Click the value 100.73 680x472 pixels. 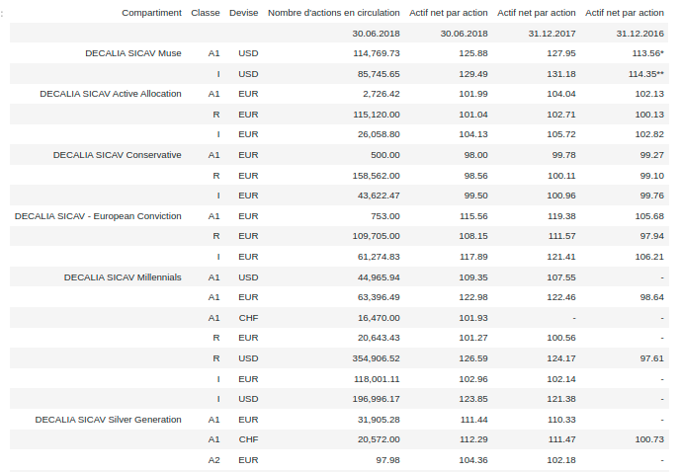pos(649,439)
